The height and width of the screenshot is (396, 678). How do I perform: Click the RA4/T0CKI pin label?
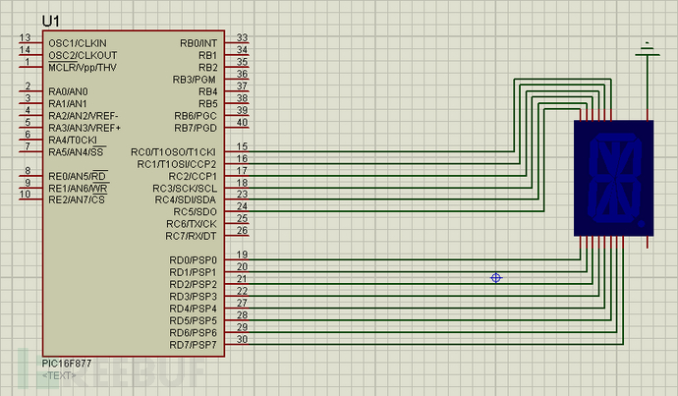click(x=73, y=141)
